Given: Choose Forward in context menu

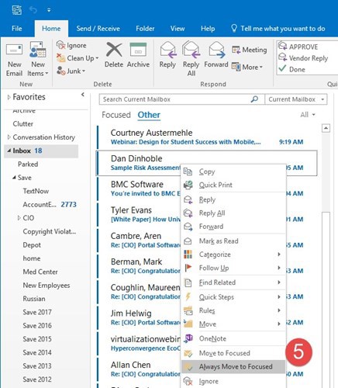Looking at the screenshot, I should pos(233,227).
